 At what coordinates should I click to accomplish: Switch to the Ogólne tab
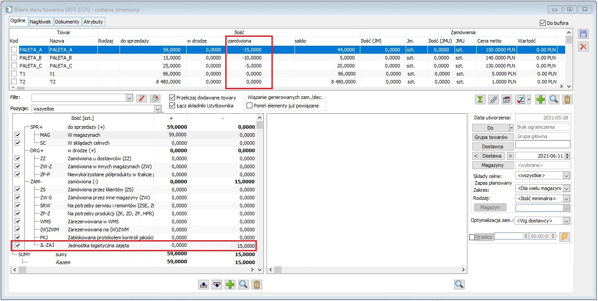(x=19, y=21)
